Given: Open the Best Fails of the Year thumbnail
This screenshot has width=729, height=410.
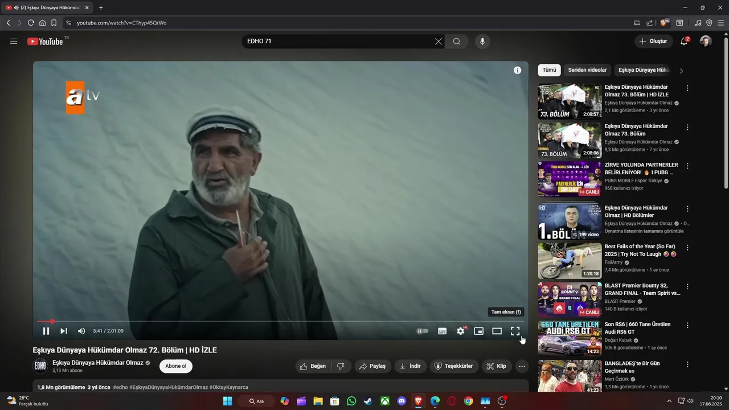Looking at the screenshot, I should (x=570, y=261).
